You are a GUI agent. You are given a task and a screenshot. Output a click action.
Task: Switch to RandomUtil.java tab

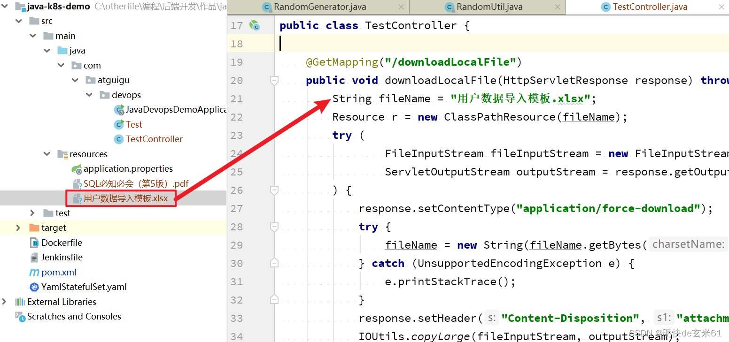(x=489, y=7)
